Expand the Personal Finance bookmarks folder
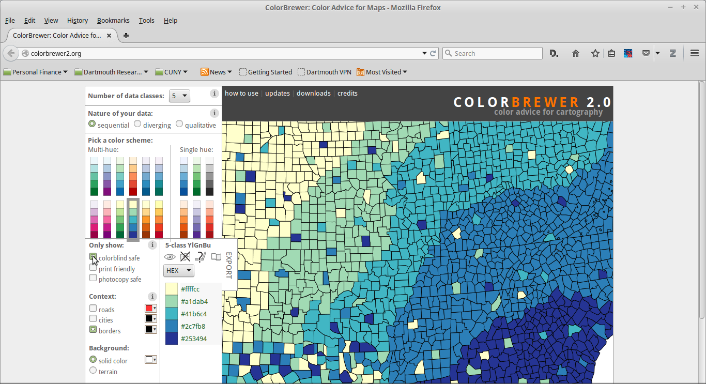The width and height of the screenshot is (706, 384). 35,72
